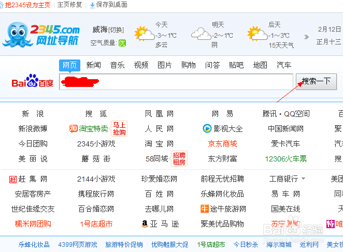Open the 2345小游戏 link
Viewport: 343px width, 252px height.
[96, 144]
